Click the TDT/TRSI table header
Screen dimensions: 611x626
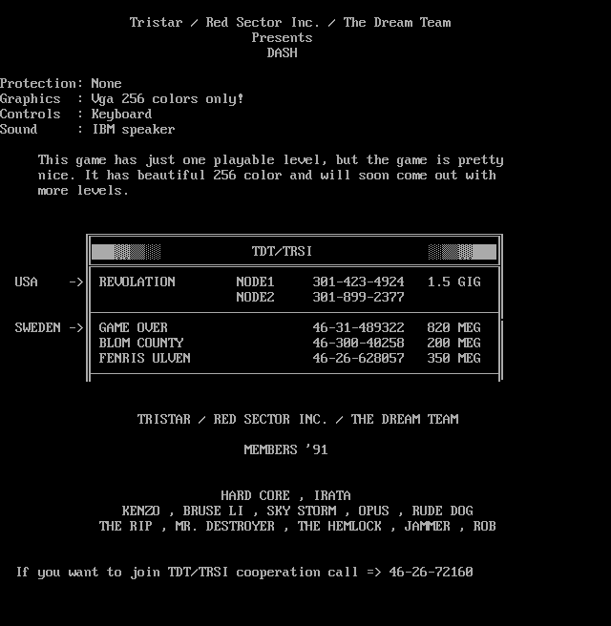pos(282,252)
